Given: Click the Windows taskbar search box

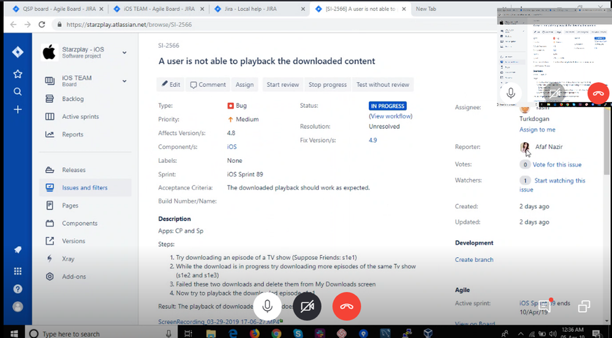Looking at the screenshot, I should 102,333.
